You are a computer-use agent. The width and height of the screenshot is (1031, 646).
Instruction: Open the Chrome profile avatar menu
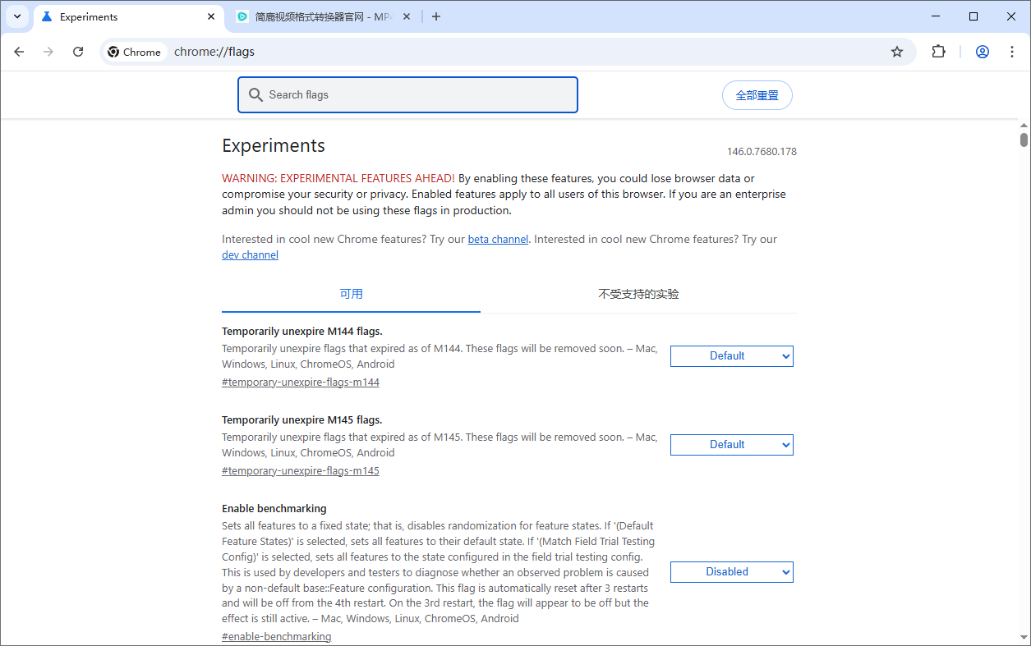pos(982,52)
